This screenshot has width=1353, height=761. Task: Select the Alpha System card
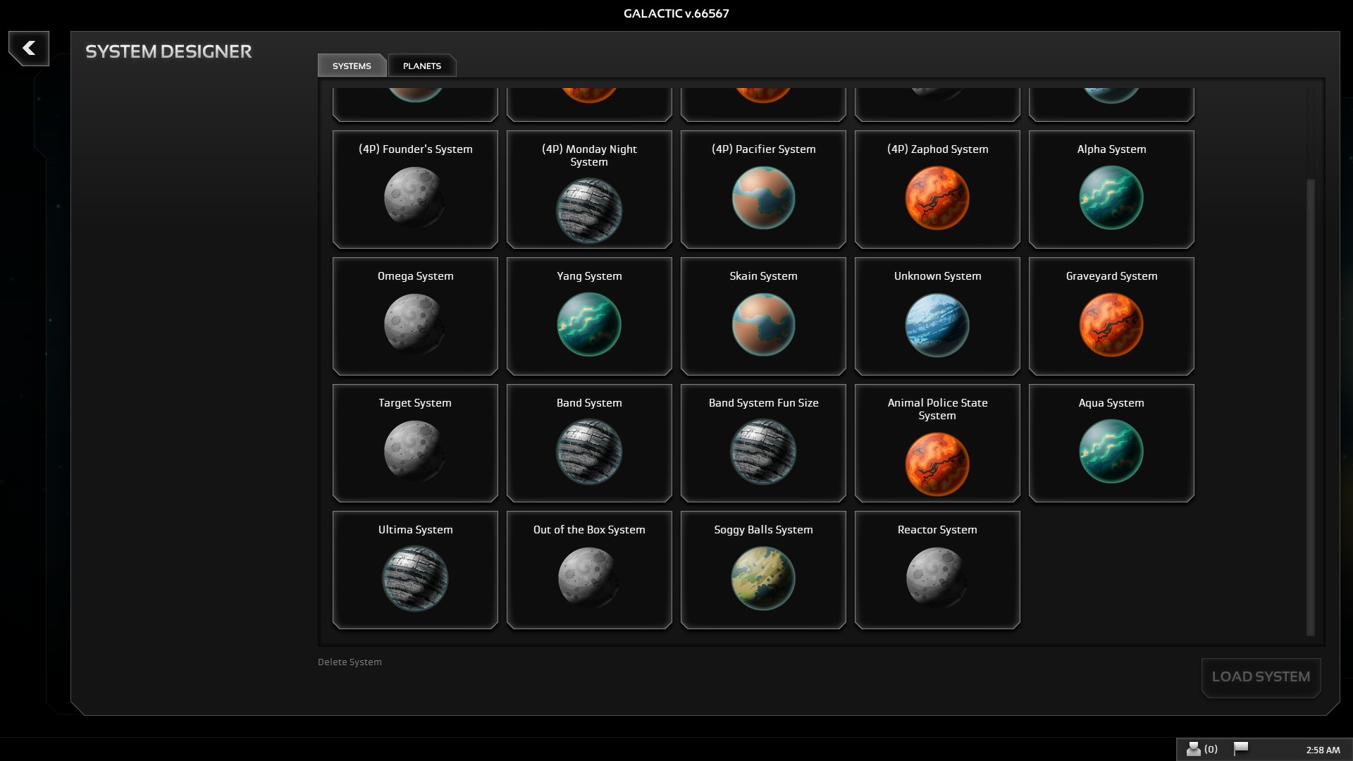[1111, 189]
